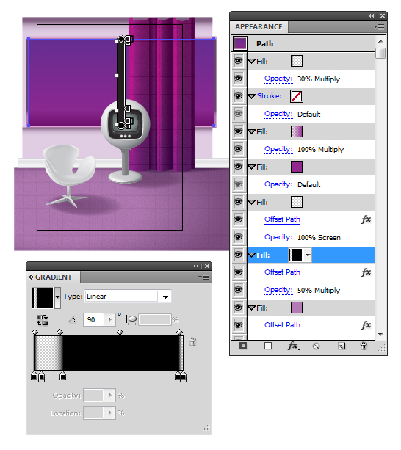Viewport: 401px width, 450px height.
Task: Toggle eye for 50% Multiply opacity row
Action: pos(238,290)
